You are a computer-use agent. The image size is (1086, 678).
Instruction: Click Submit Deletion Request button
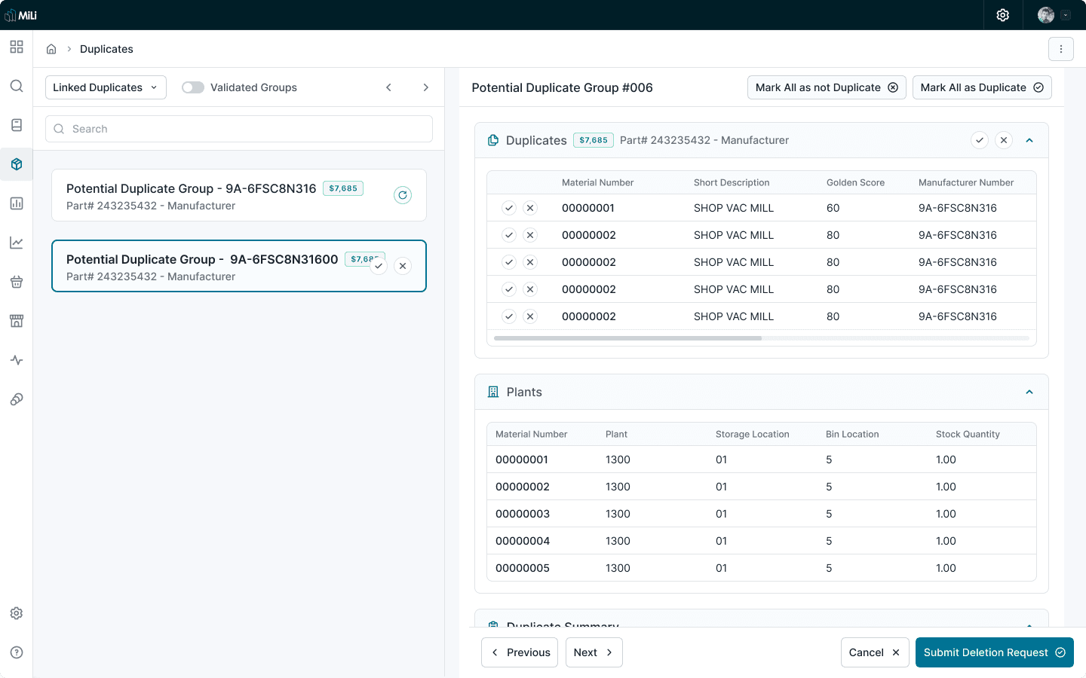coord(995,652)
